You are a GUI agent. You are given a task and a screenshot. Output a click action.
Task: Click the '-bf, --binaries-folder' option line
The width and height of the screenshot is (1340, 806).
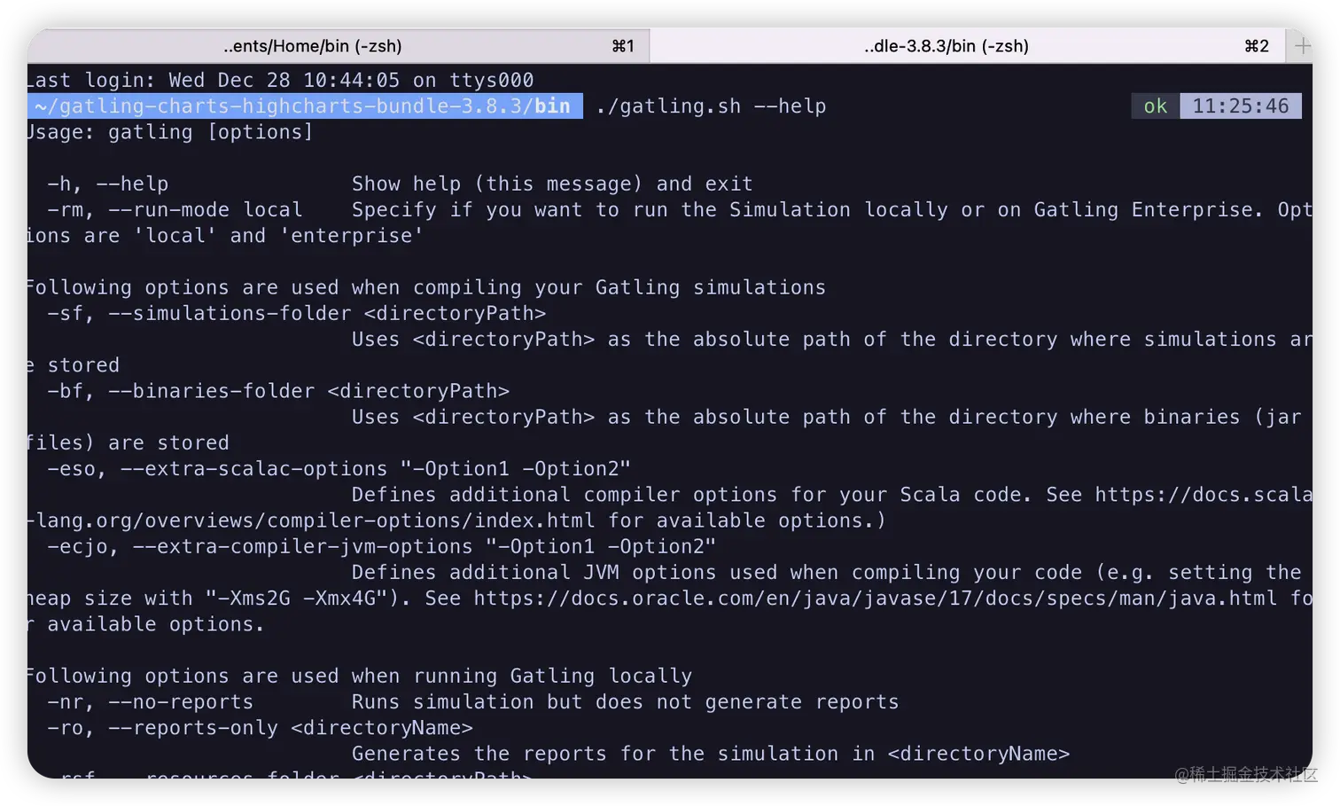coord(278,391)
